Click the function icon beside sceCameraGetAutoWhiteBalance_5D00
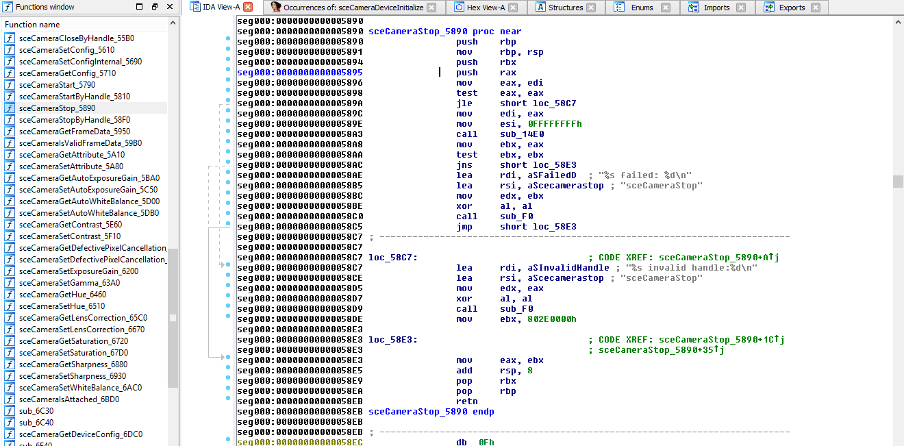 click(10, 201)
